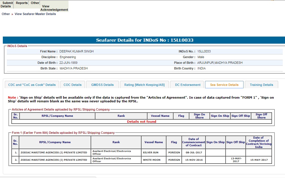Switch to CDC and "CoC as Cook" Details tab
The image size is (285, 178).
click(32, 85)
